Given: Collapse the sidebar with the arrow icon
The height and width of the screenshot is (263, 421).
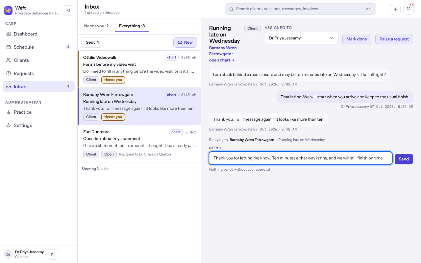Looking at the screenshot, I should coord(68,11).
